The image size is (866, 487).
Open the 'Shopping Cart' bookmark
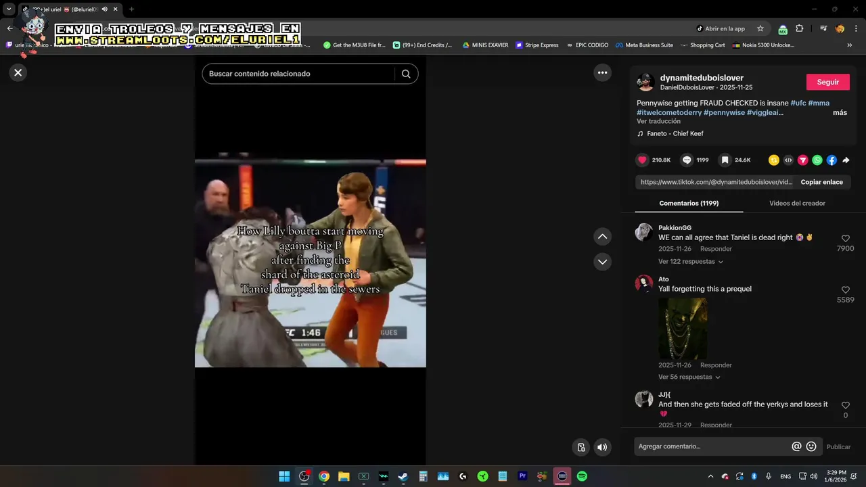[x=702, y=45]
